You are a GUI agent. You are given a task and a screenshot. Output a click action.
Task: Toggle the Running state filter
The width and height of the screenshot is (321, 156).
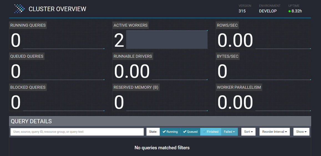(x=170, y=132)
